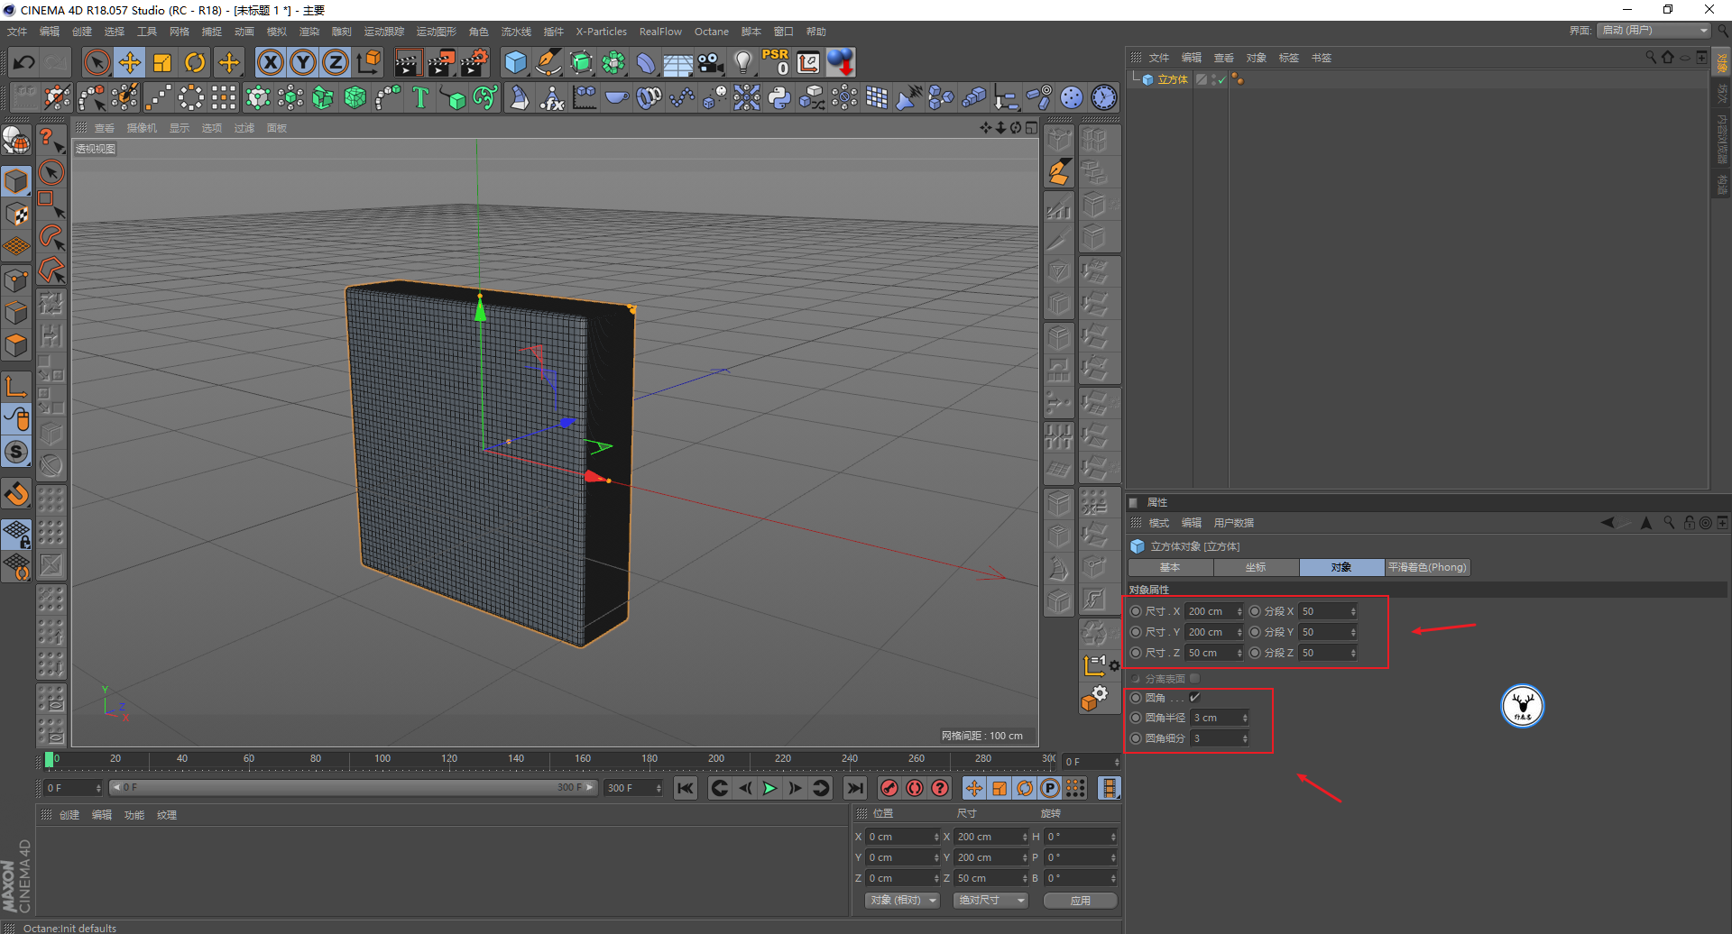This screenshot has width=1732, height=934.
Task: Click the 圆角细分 value stepper arrows
Action: [x=1245, y=738]
